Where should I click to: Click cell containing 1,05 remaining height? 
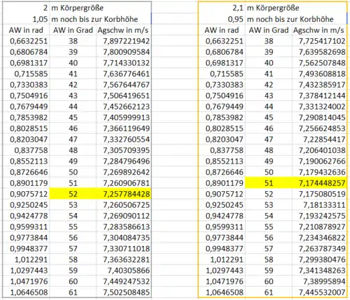[x=26, y=19]
